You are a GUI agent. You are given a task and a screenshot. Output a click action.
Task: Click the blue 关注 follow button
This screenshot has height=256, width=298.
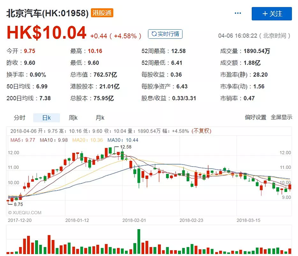click(x=271, y=13)
